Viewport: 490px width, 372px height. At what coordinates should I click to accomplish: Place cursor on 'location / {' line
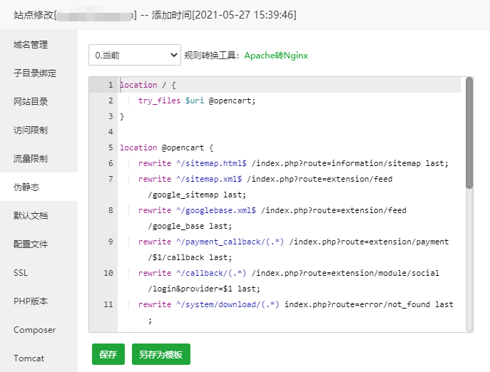coord(148,85)
